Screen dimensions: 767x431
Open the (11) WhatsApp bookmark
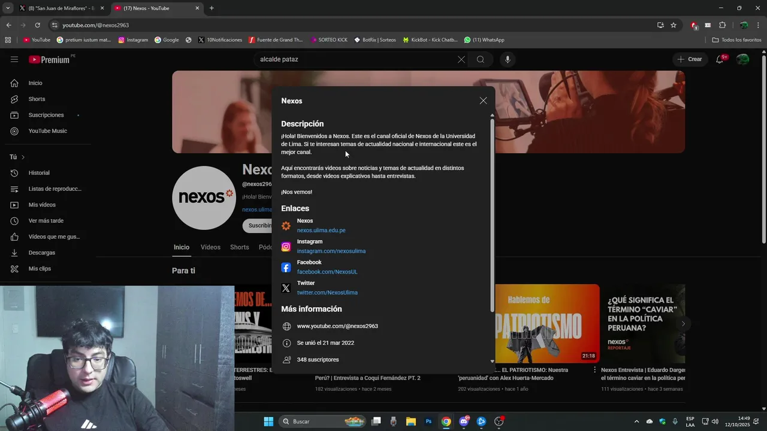484,40
